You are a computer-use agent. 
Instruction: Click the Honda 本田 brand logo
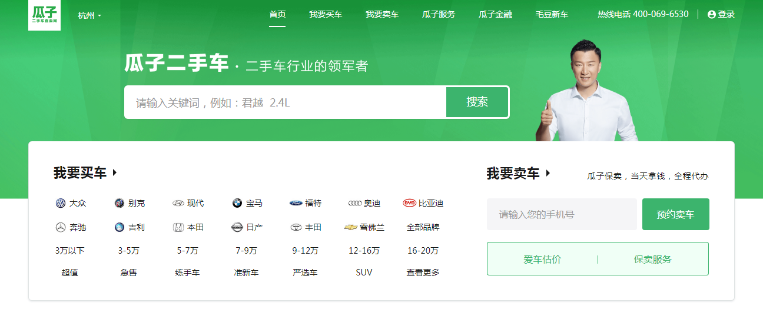pyautogui.click(x=178, y=227)
